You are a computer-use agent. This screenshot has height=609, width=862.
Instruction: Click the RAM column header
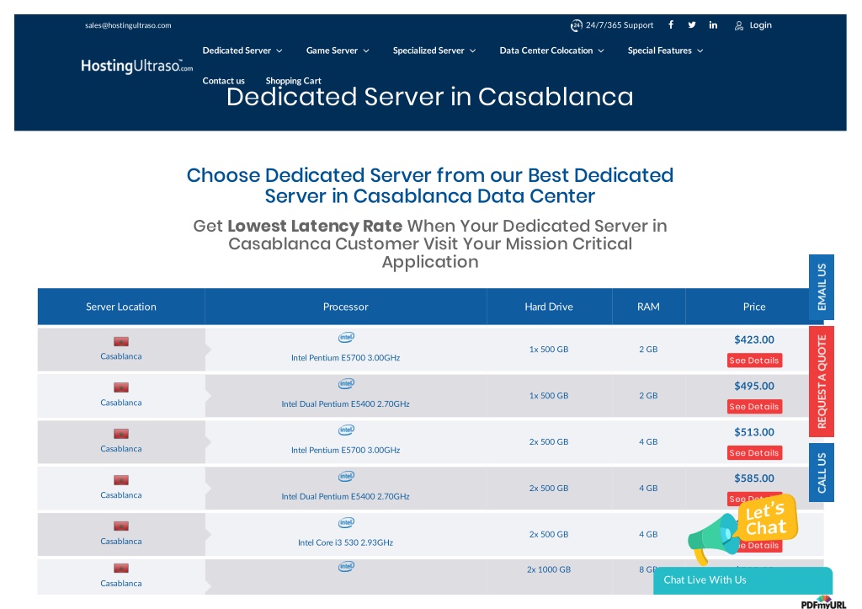(x=648, y=307)
